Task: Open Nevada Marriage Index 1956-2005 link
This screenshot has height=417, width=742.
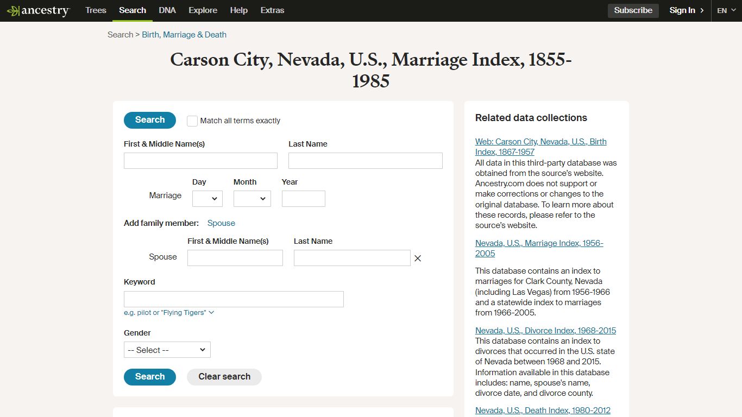Action: pyautogui.click(x=539, y=248)
